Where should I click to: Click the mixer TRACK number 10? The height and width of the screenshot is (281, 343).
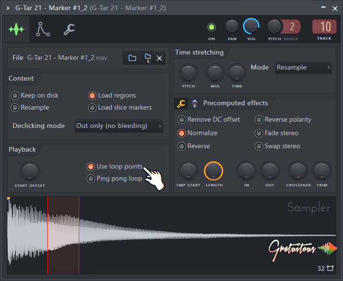point(325,27)
